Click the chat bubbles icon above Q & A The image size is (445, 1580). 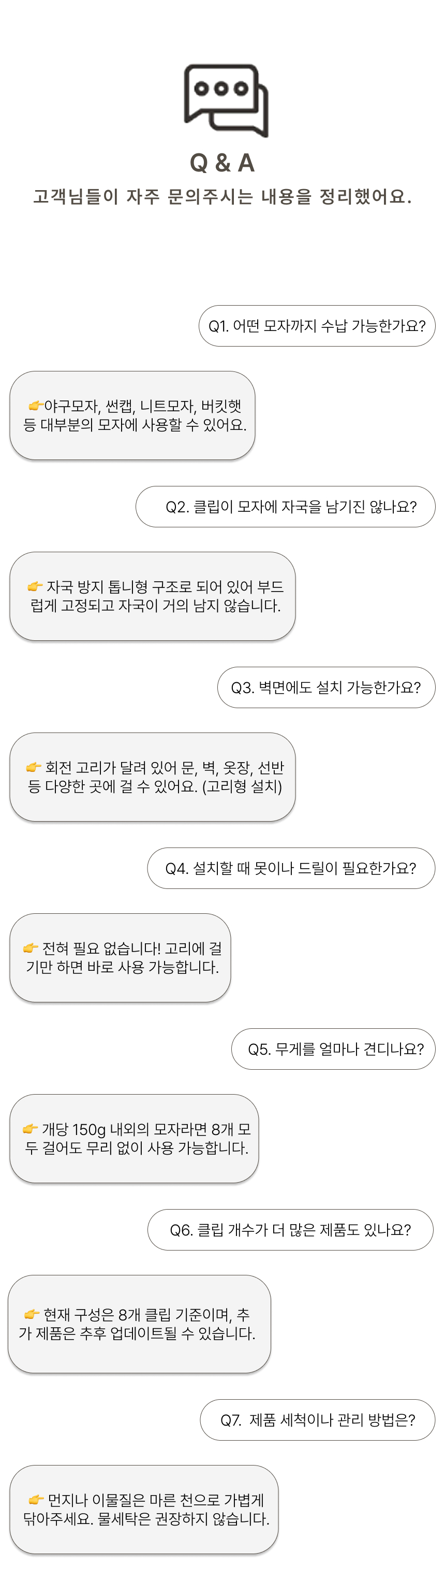click(226, 100)
